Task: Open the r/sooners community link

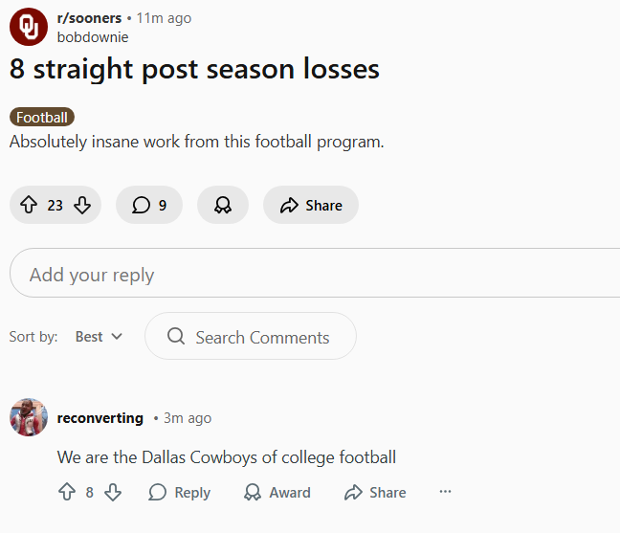Action: click(x=88, y=18)
